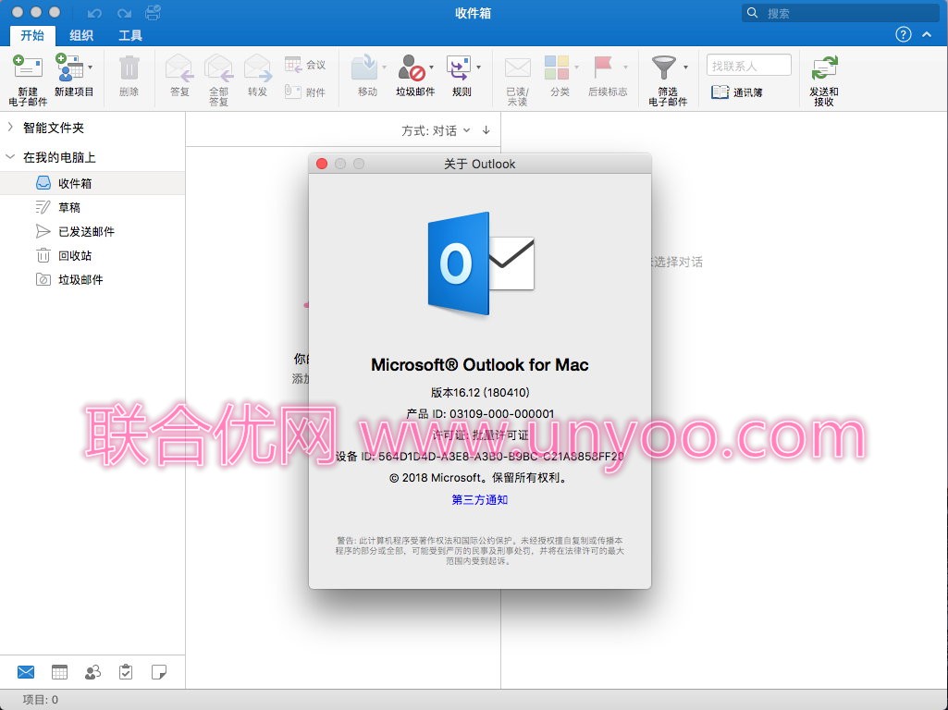Click the Reply (答复) icon
The width and height of the screenshot is (948, 710).
179,67
